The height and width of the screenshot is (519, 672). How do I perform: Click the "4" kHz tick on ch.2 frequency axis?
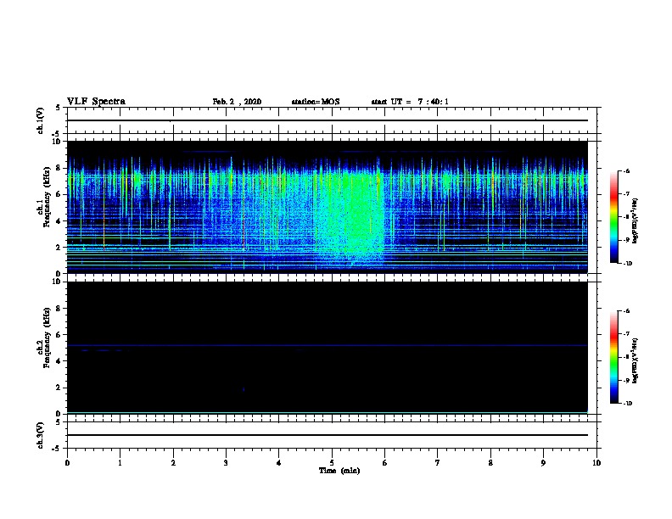[x=59, y=361]
